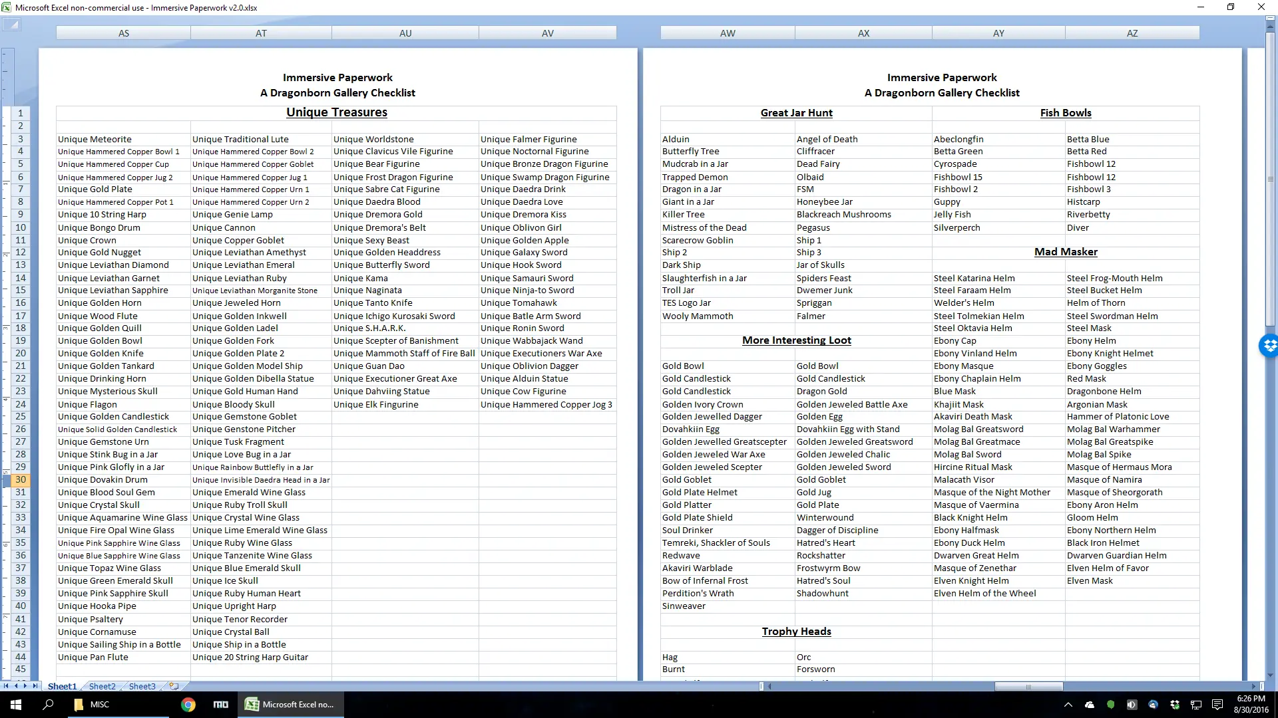Select column AW header

pyautogui.click(x=728, y=33)
